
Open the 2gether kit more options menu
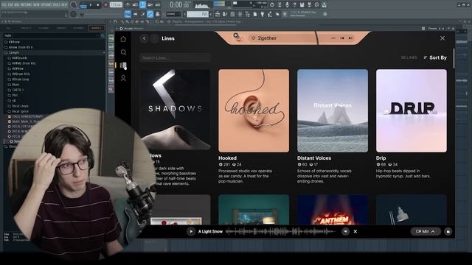pyautogui.click(x=333, y=38)
